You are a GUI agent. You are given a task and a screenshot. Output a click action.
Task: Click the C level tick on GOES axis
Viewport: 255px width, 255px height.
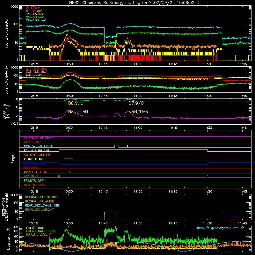(17, 99)
